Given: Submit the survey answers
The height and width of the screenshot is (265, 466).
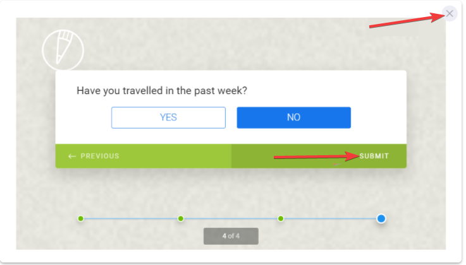Looking at the screenshot, I should (374, 156).
